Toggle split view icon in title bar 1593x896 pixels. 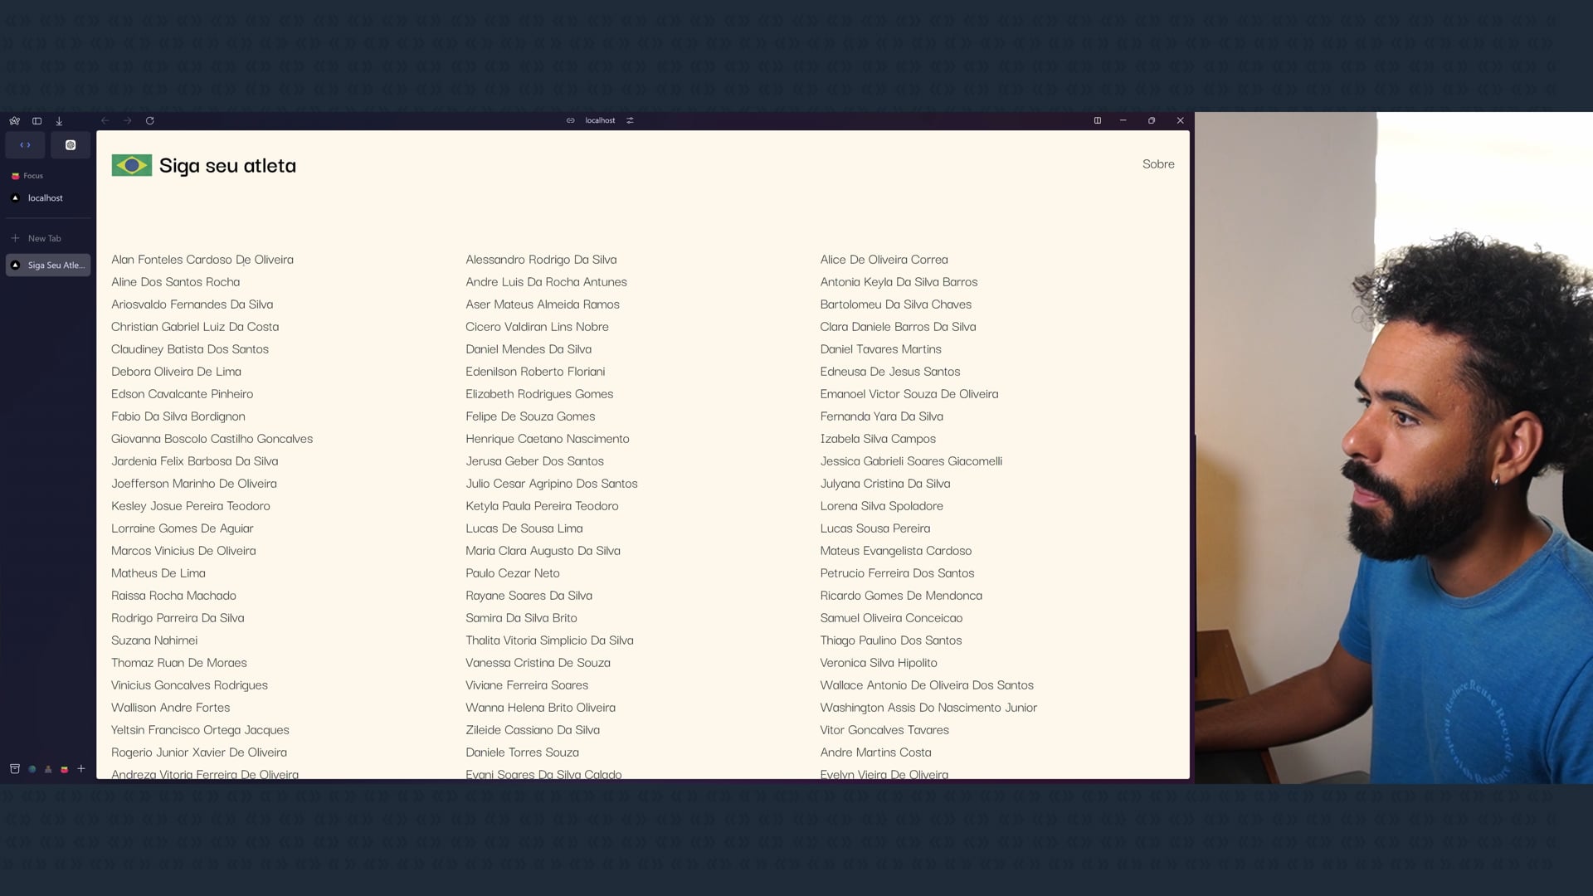(x=1097, y=121)
